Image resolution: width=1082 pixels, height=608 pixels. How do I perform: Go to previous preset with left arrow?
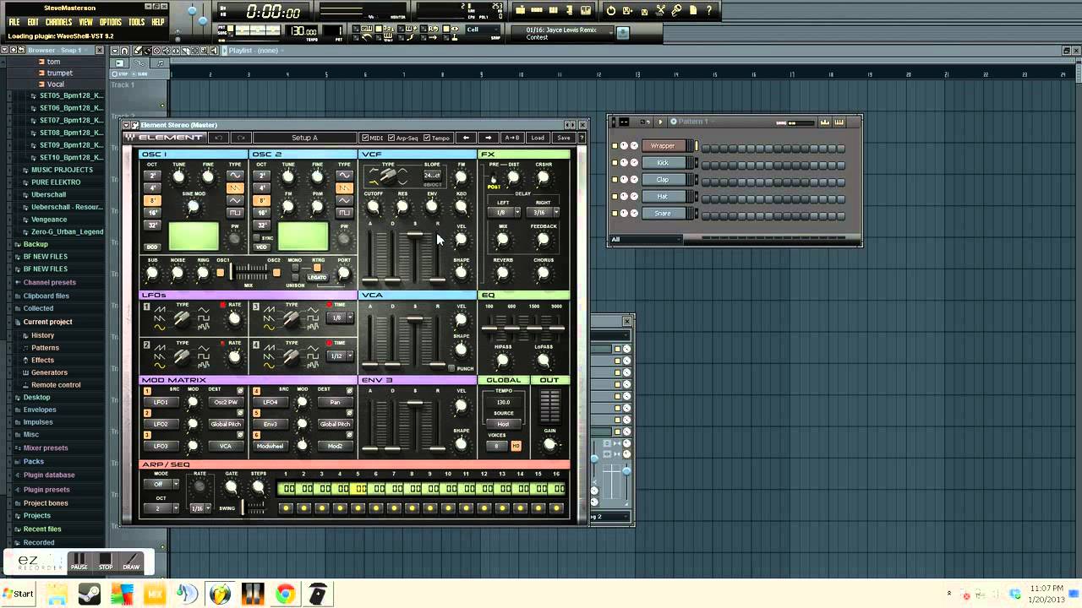pyautogui.click(x=466, y=138)
